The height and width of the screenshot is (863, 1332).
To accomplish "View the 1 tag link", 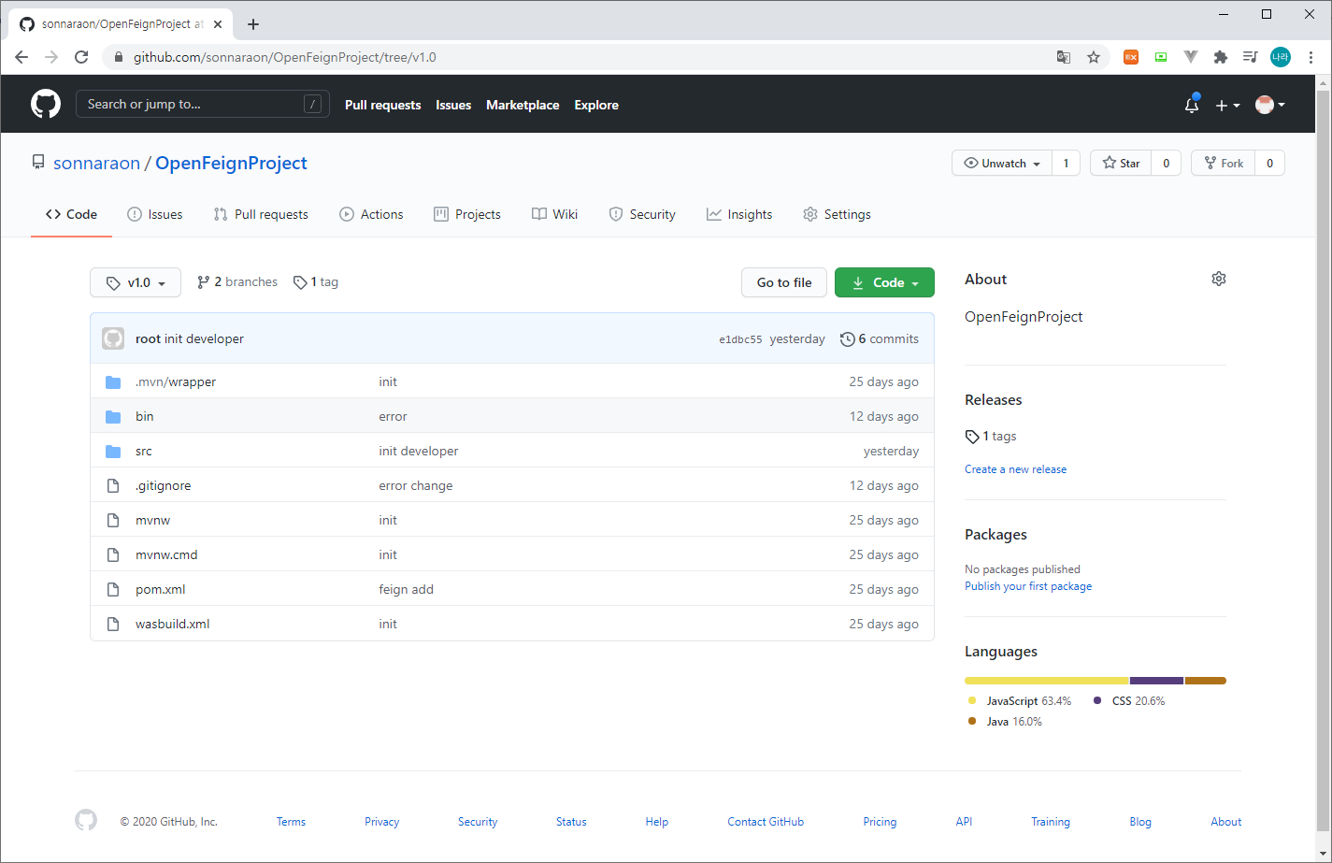I will (316, 281).
